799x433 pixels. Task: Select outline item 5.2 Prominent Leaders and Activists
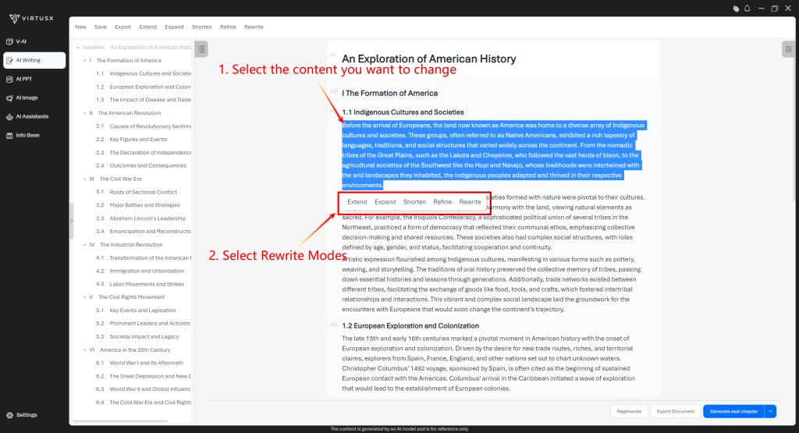point(143,324)
